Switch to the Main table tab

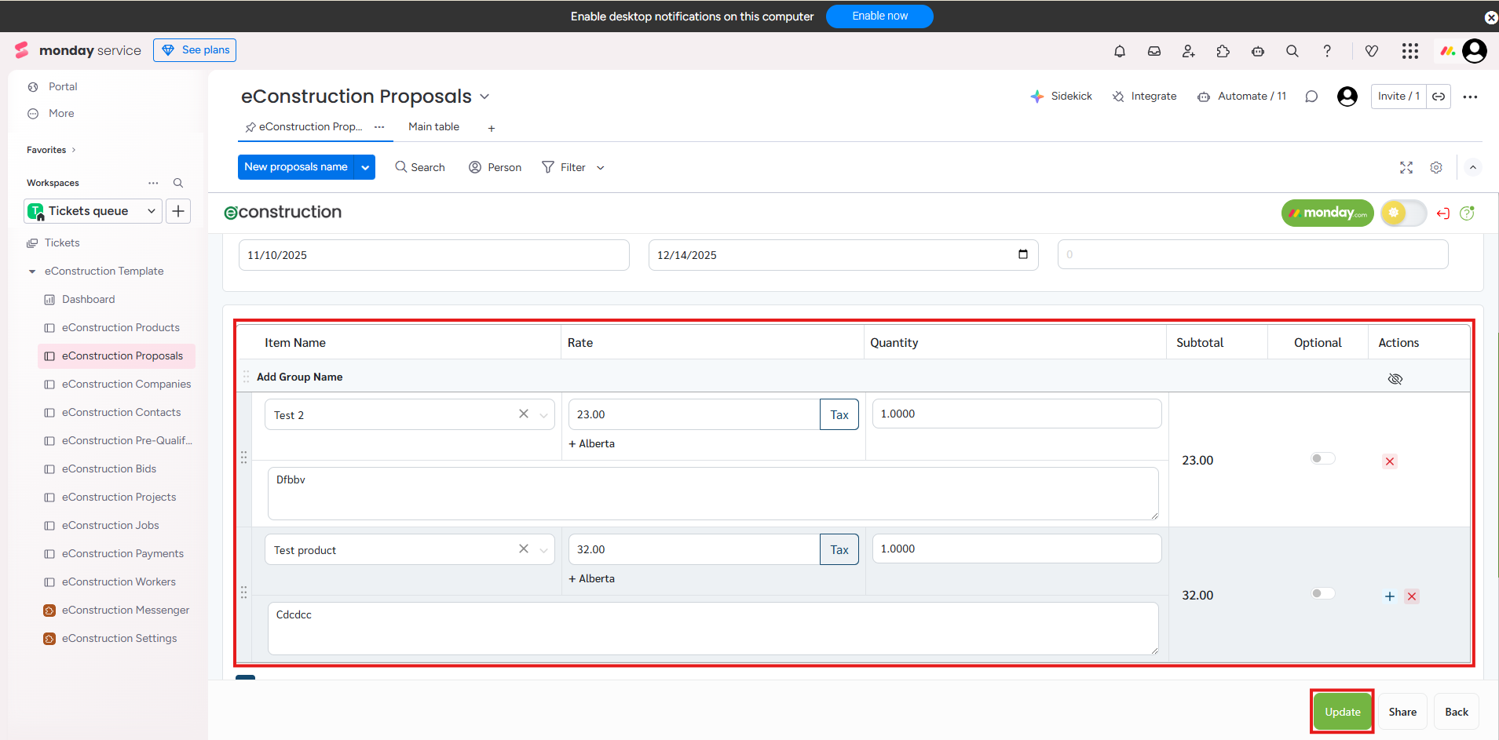click(433, 127)
